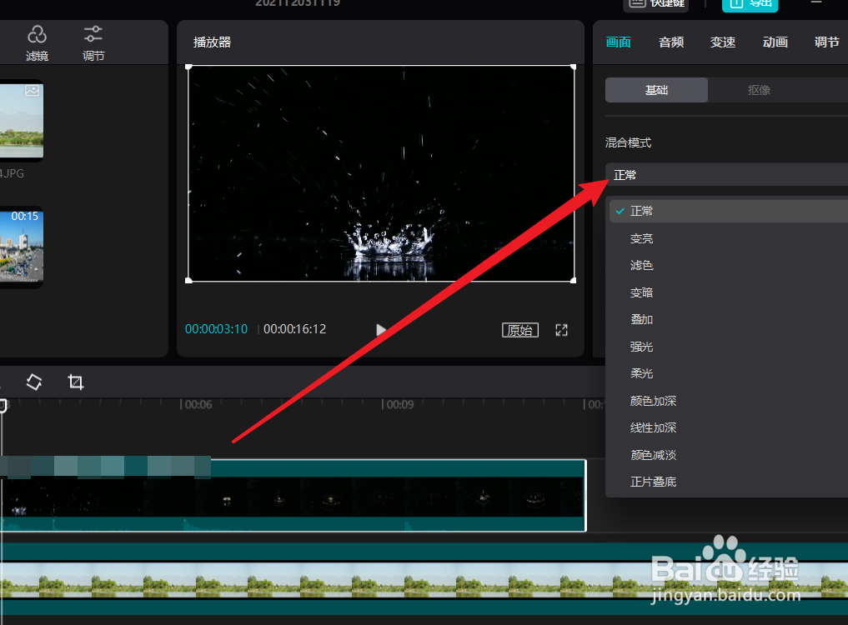Switch to the 动画 tab
This screenshot has width=848, height=625.
click(775, 42)
